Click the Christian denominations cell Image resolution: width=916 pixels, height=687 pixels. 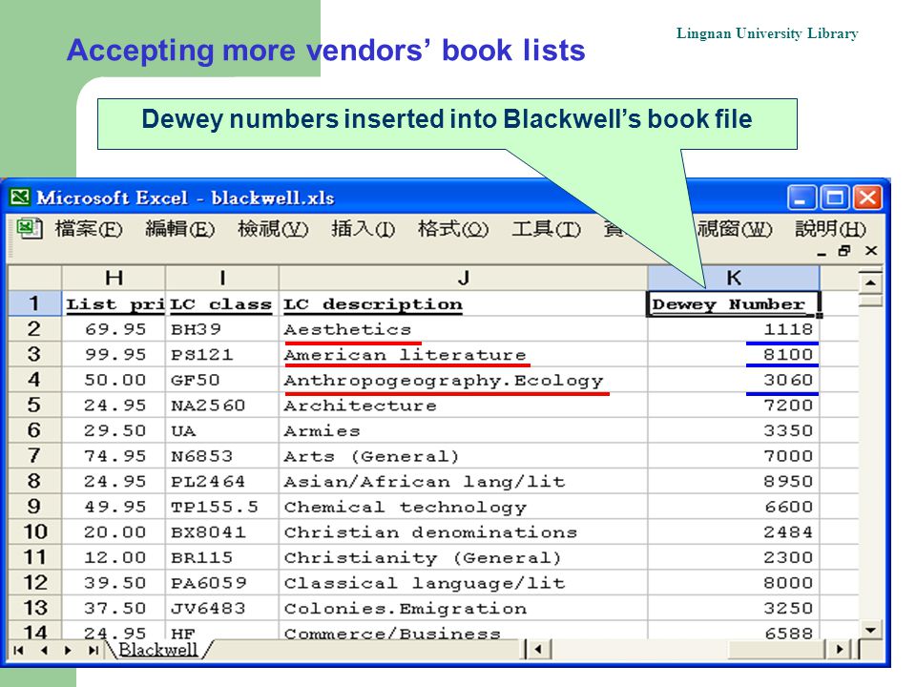pyautogui.click(x=464, y=532)
